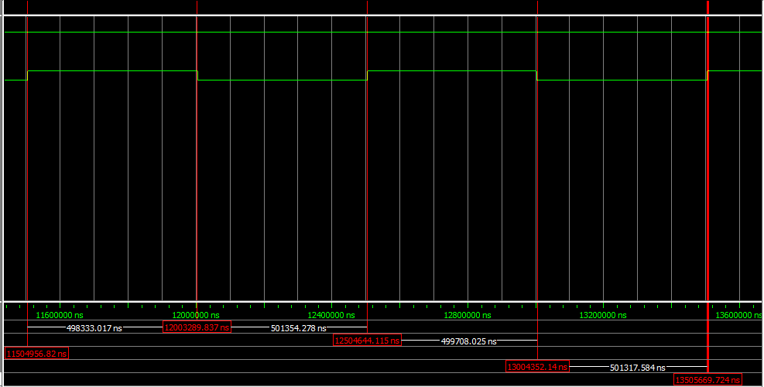Click the 11600000 ns timeline tick label
Screen dimensions: 764x387
(60, 315)
